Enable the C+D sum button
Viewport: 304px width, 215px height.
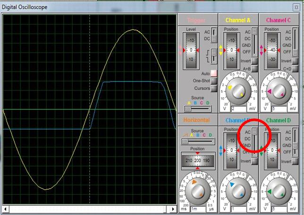295,68
